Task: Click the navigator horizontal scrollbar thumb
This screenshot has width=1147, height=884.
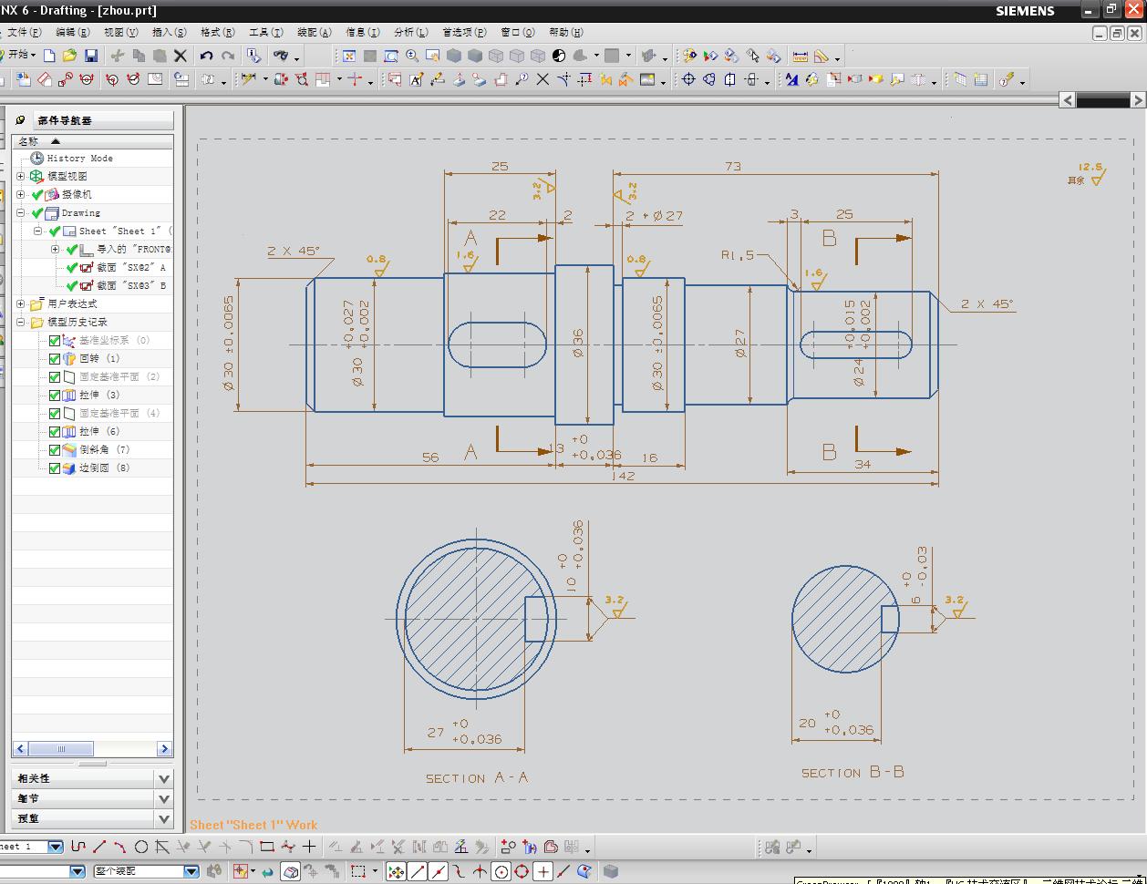Action: (x=61, y=749)
